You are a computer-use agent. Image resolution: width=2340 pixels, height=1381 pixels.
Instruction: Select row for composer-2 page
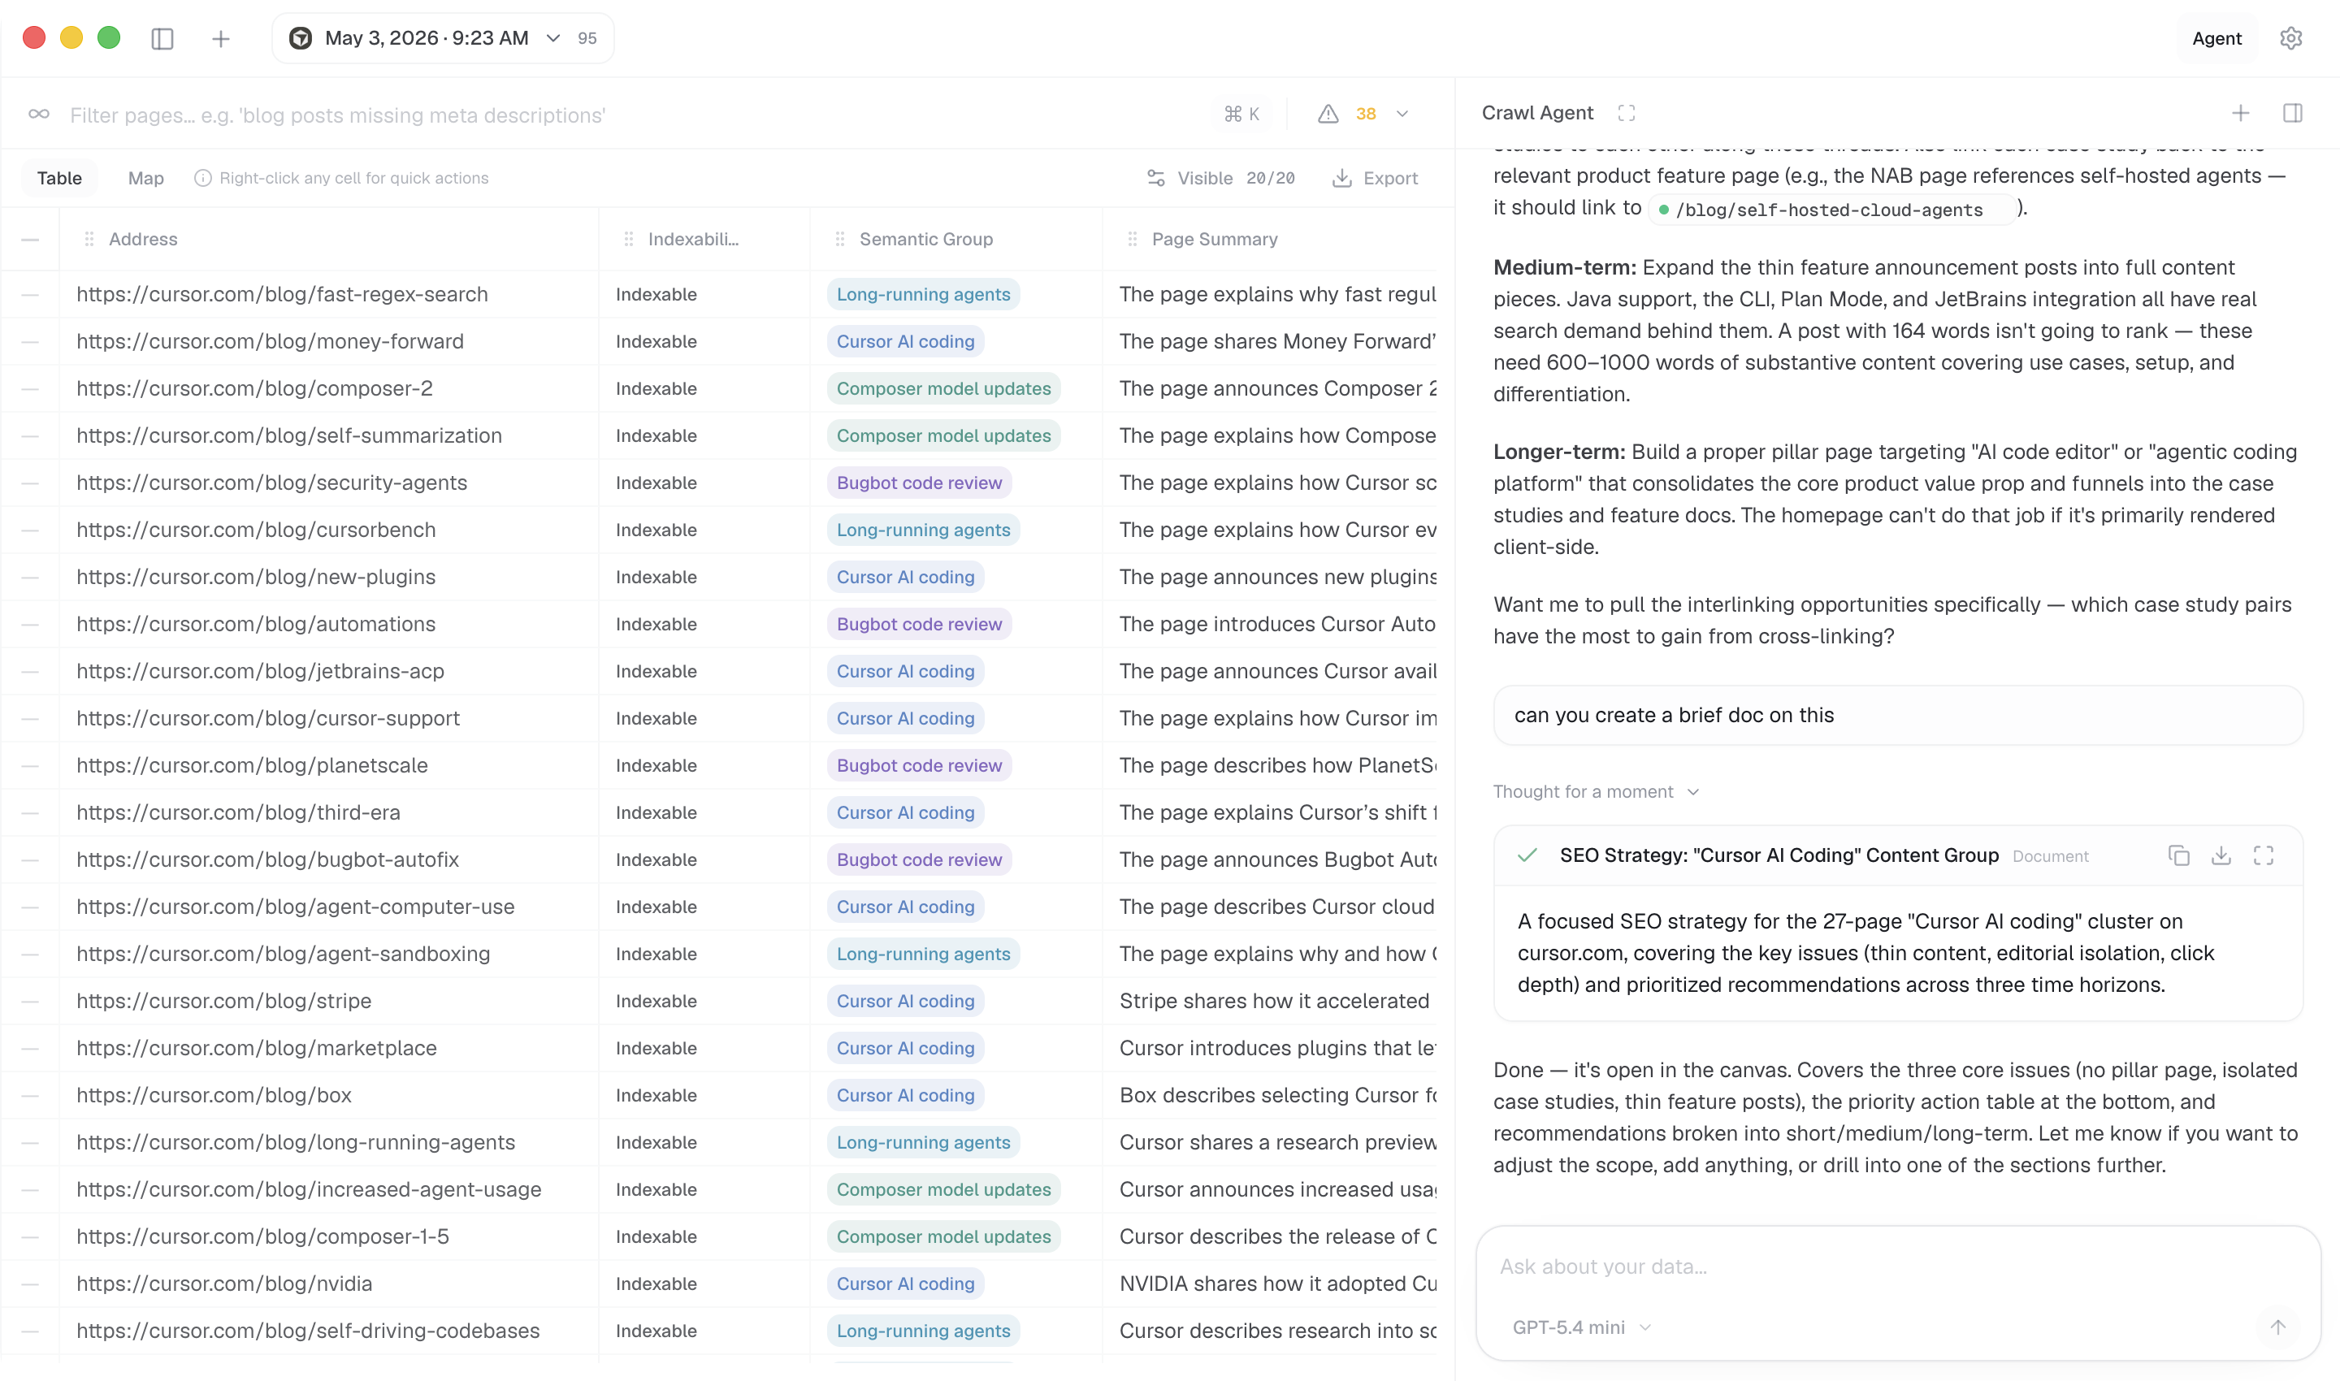point(30,388)
